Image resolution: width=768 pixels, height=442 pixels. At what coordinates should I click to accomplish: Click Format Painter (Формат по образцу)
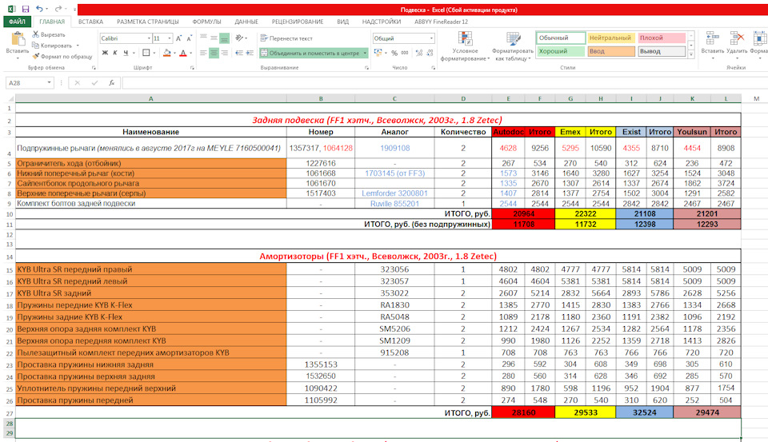click(x=62, y=56)
